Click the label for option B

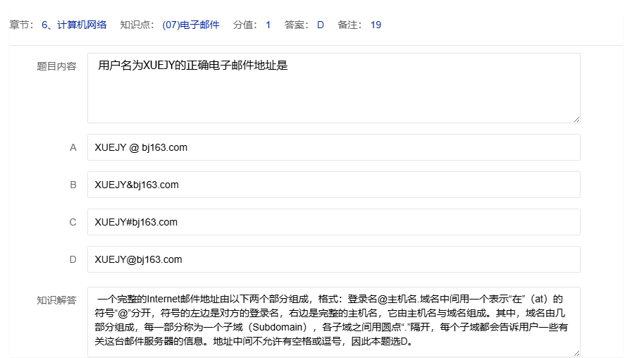click(x=73, y=185)
